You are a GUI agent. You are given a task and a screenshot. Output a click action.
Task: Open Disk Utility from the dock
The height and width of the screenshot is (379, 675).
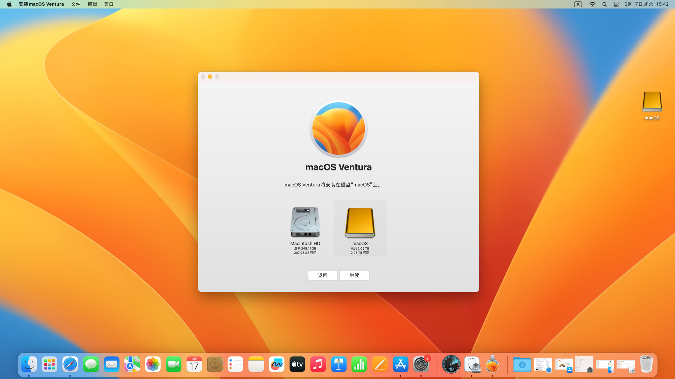tap(472, 365)
